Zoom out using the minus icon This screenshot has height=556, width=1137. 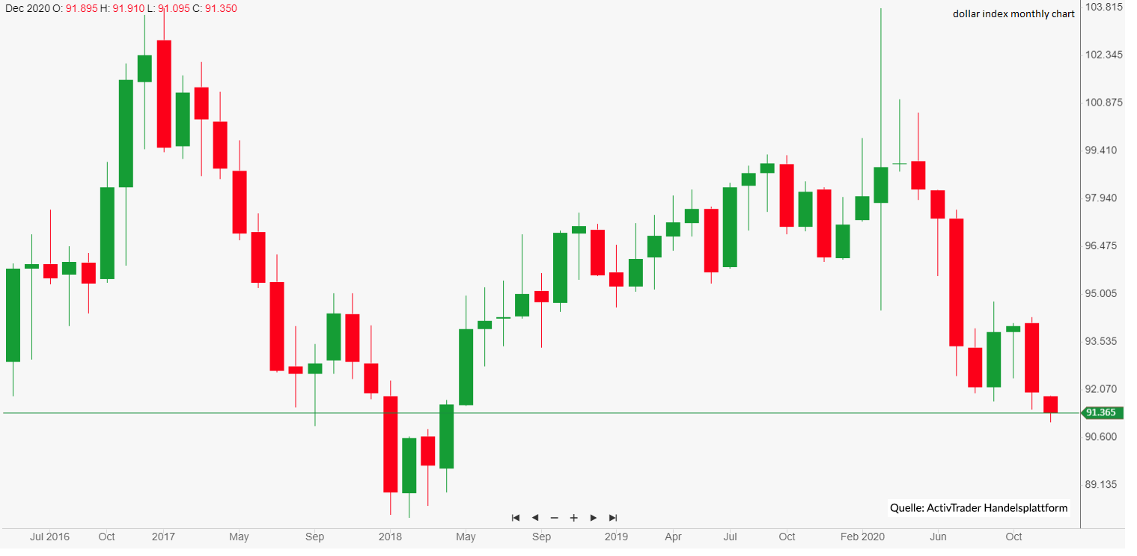(x=554, y=518)
